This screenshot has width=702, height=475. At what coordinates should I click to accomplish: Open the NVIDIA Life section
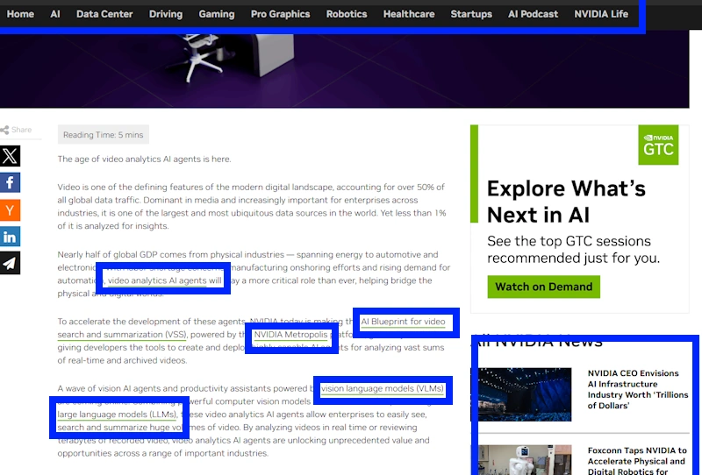(x=601, y=14)
